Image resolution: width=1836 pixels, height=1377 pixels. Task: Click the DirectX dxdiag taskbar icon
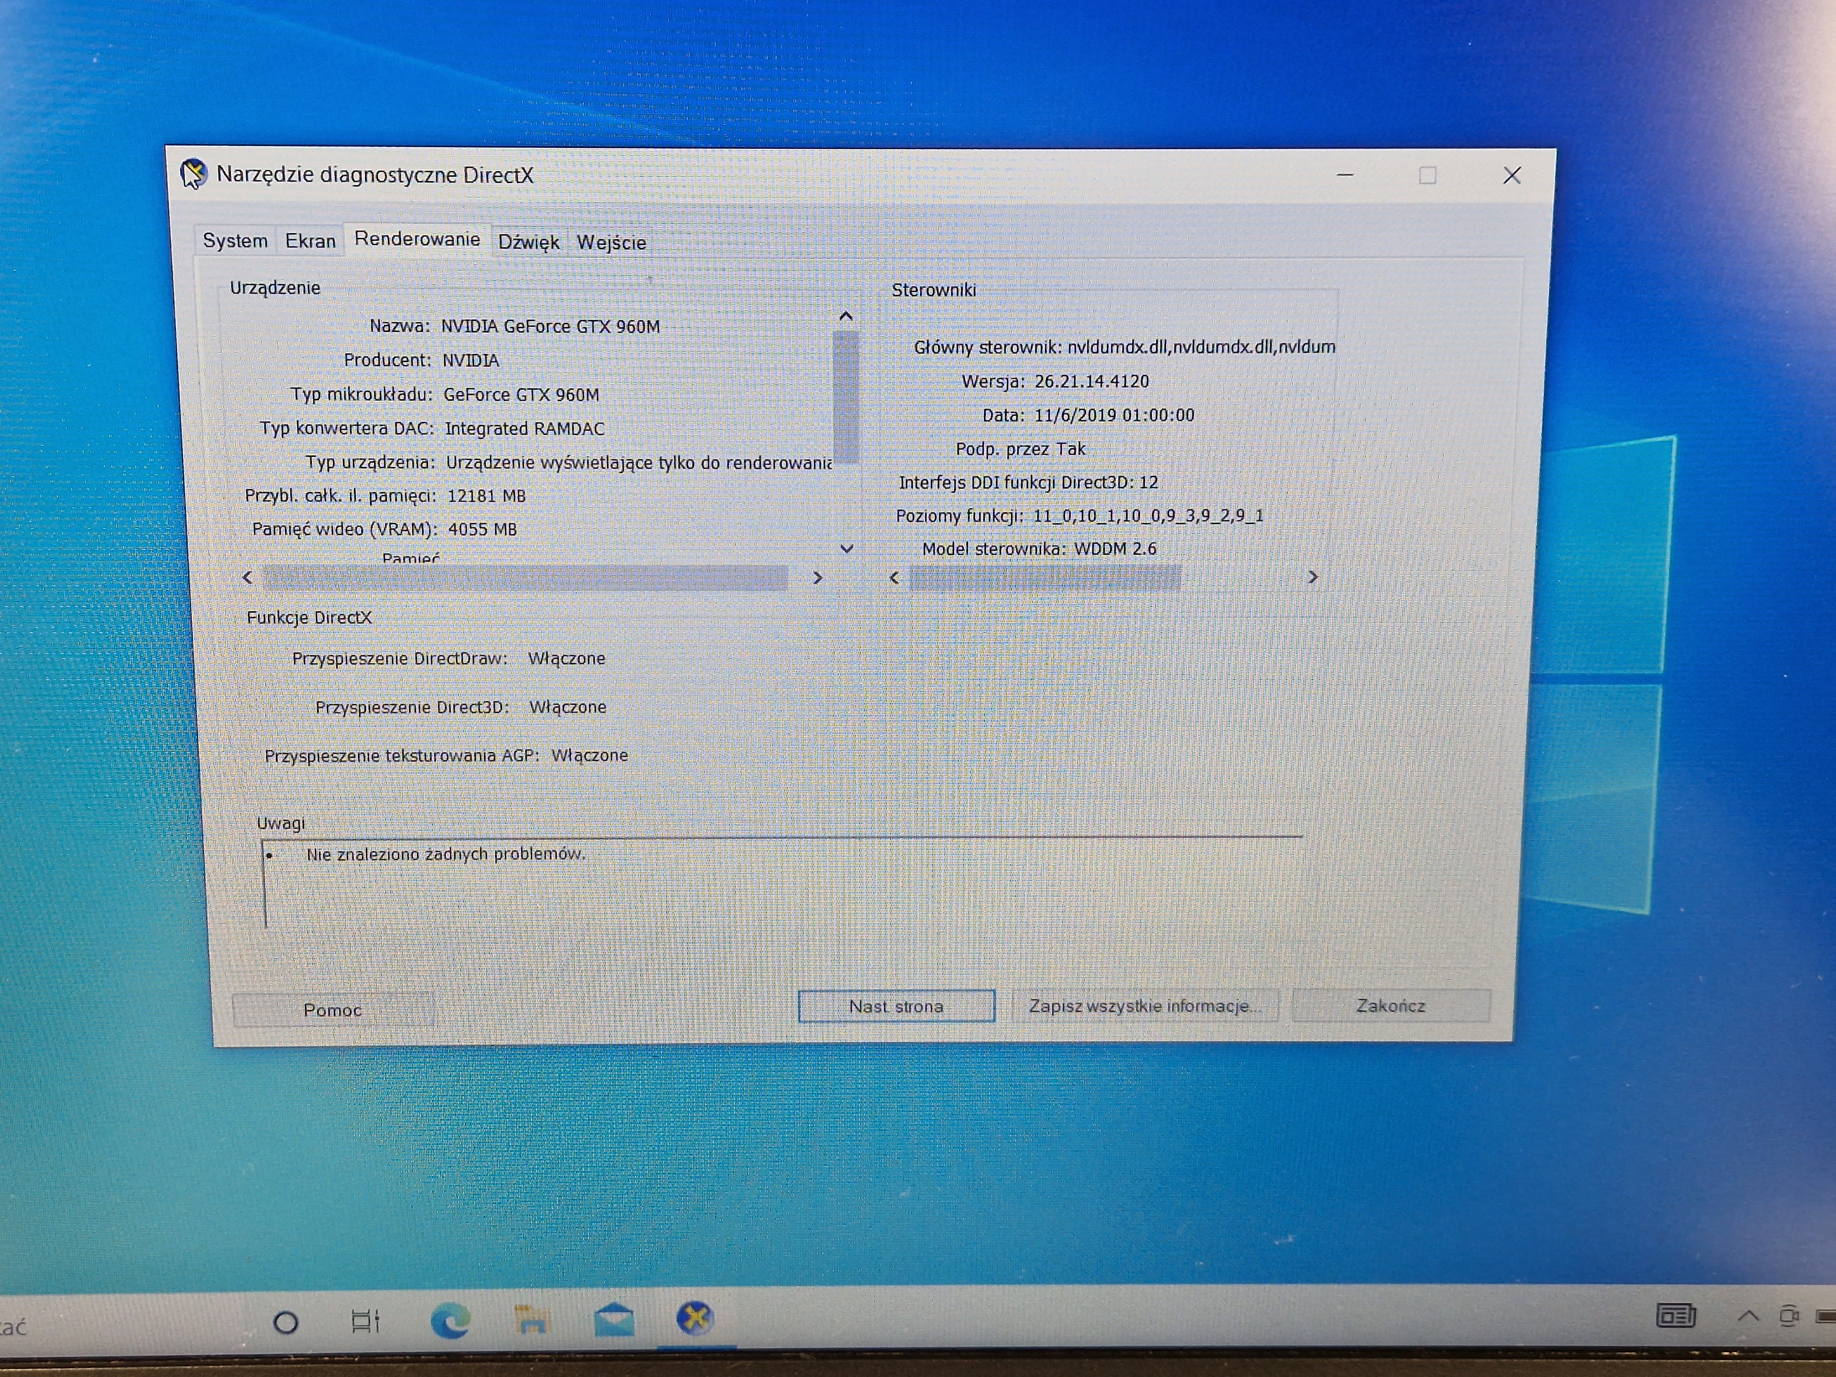pos(695,1317)
